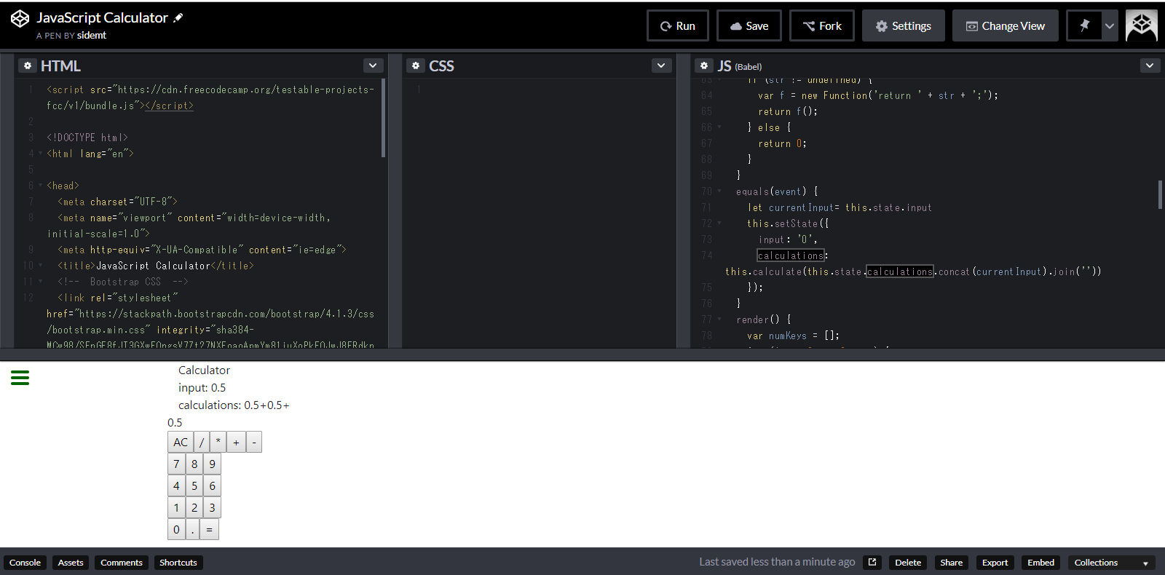The height and width of the screenshot is (575, 1165).
Task: Open HTML editor settings gear
Action: click(28, 66)
